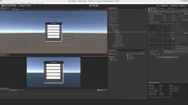Toggle 2D mode in Scene view

pos(14,10)
